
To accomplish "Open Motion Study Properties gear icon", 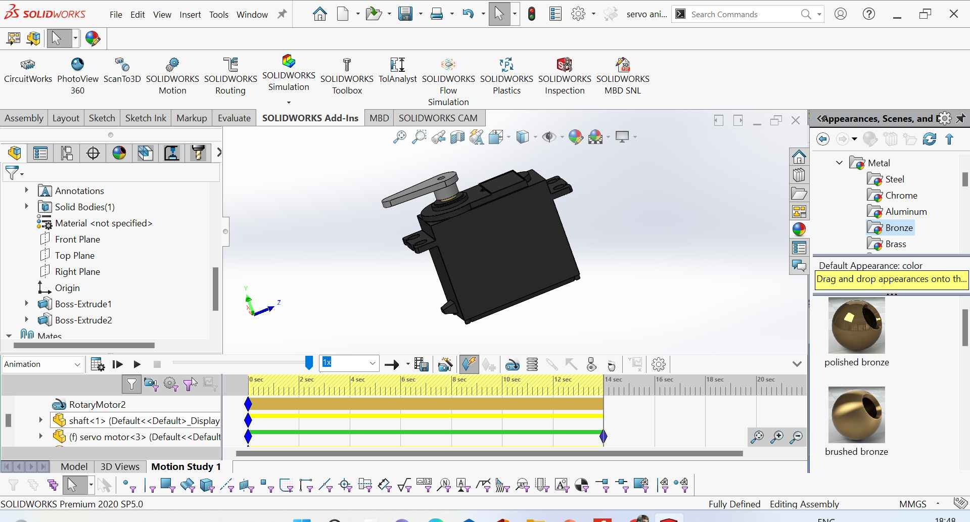I will (x=658, y=364).
